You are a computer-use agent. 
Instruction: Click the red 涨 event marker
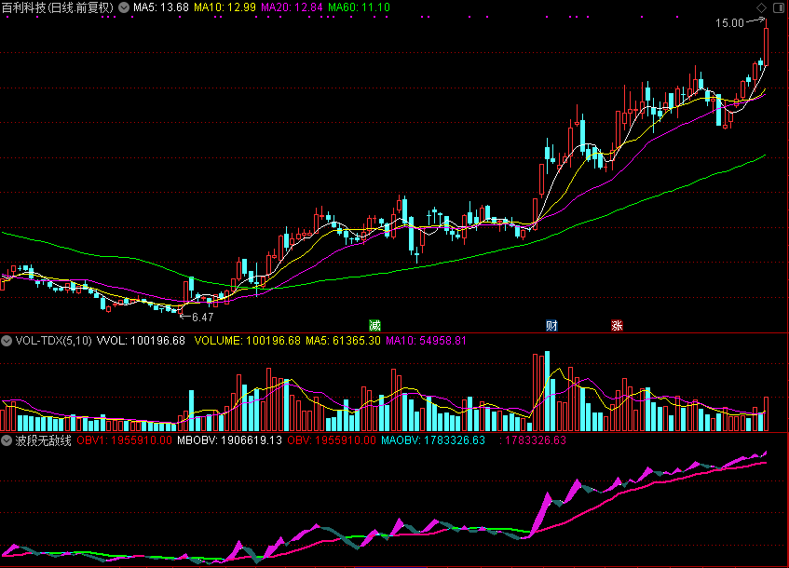point(618,326)
